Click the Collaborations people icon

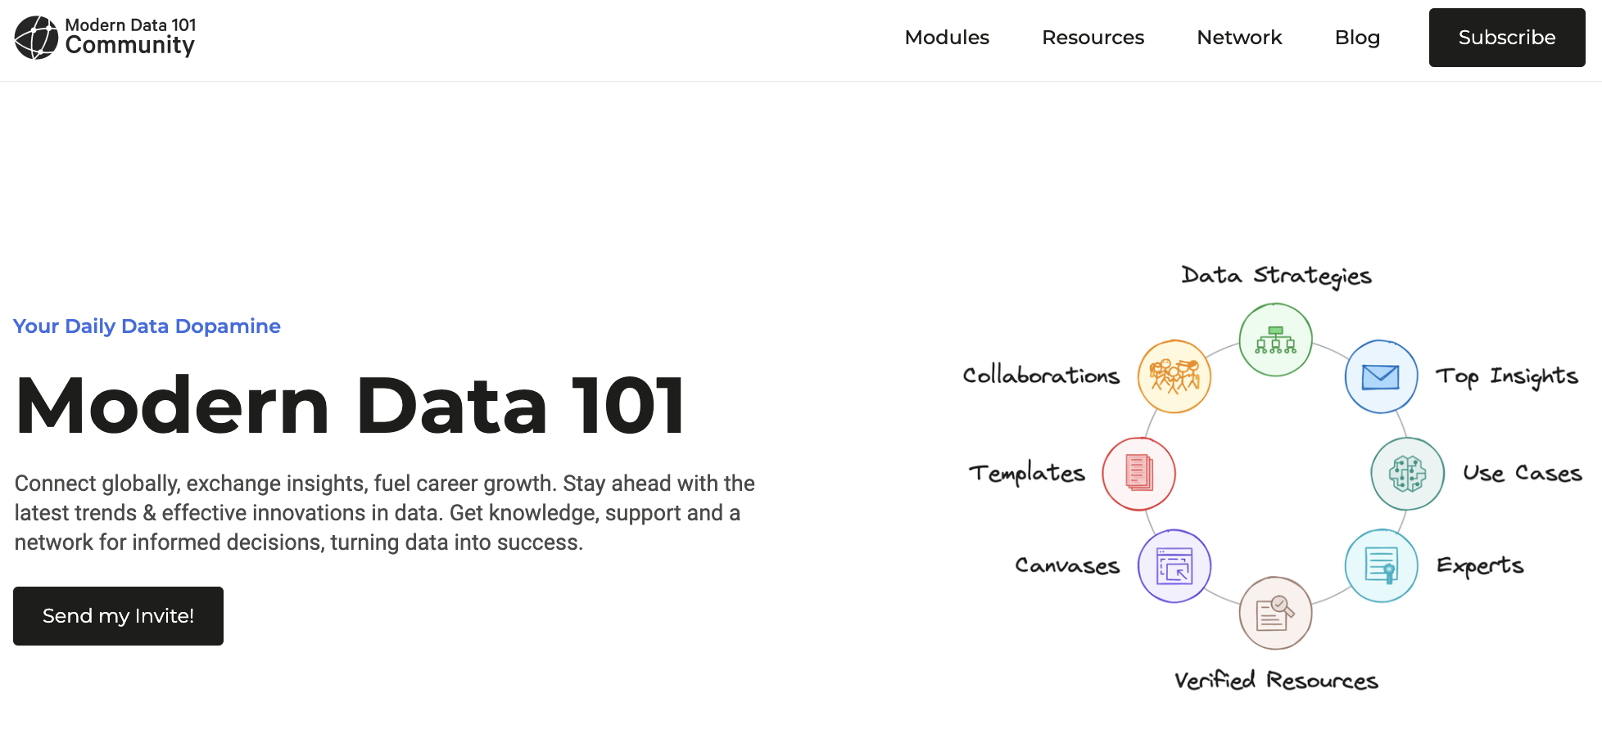coord(1174,376)
